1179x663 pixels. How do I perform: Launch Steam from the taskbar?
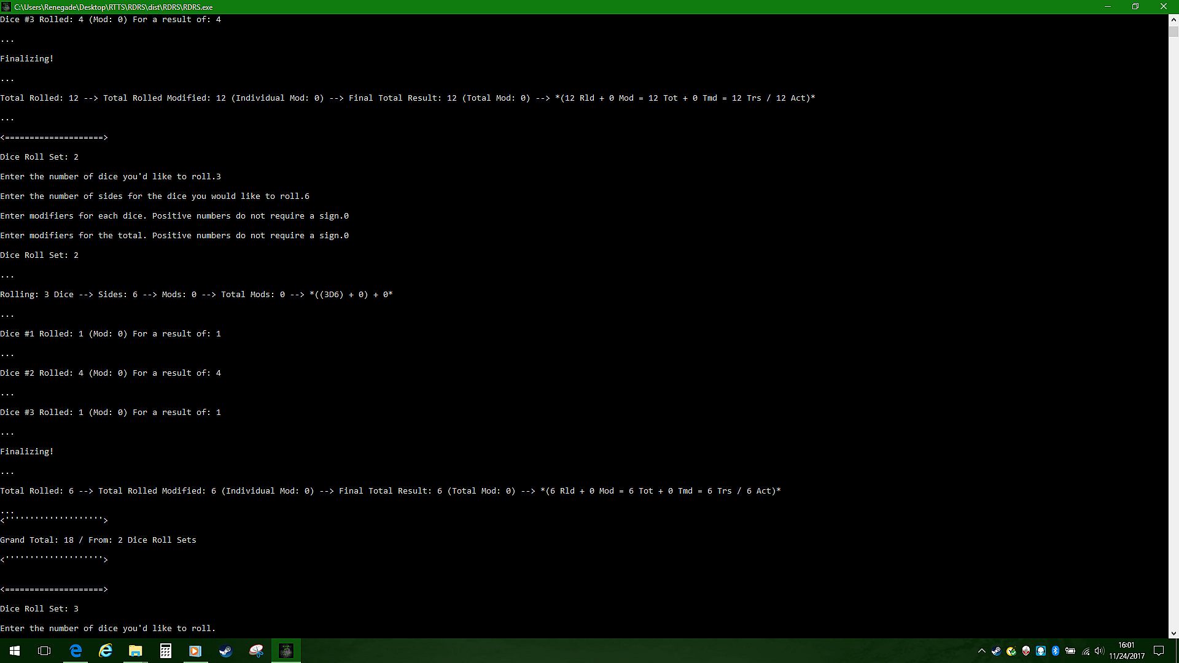tap(225, 651)
